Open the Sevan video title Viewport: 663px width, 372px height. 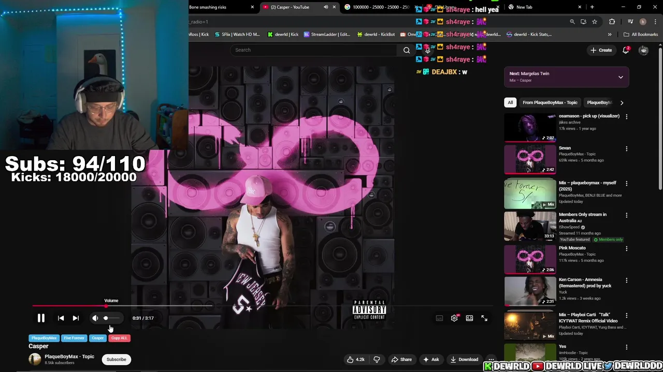(x=565, y=148)
